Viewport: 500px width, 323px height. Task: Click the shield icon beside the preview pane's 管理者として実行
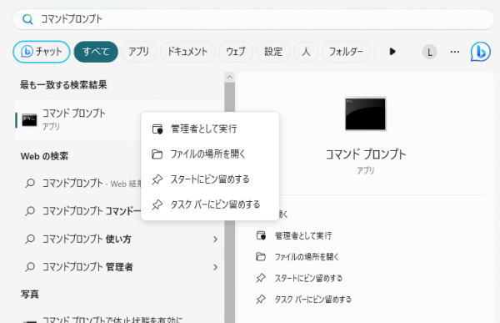pyautogui.click(x=261, y=235)
